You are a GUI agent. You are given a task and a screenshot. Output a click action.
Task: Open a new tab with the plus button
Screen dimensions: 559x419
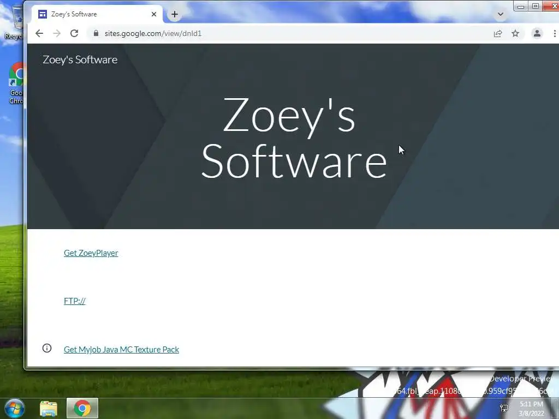[x=174, y=14]
